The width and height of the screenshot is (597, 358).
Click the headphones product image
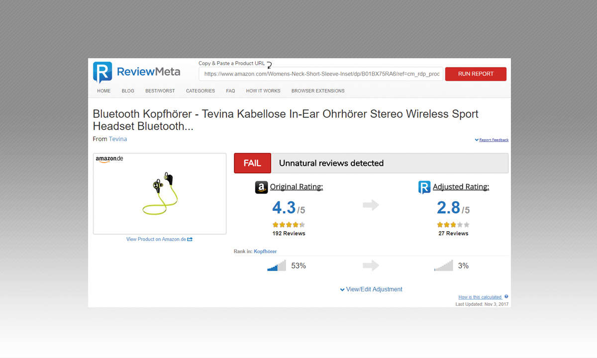point(159,194)
